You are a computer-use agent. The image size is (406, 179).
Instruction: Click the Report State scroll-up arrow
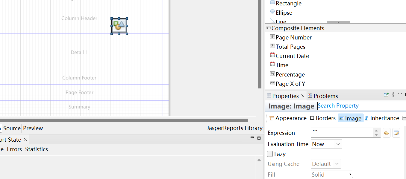259,160
